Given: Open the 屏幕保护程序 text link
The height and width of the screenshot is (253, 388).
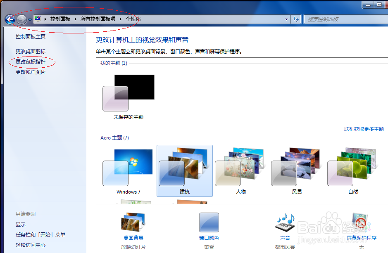Looking at the screenshot, I should (x=362, y=238).
